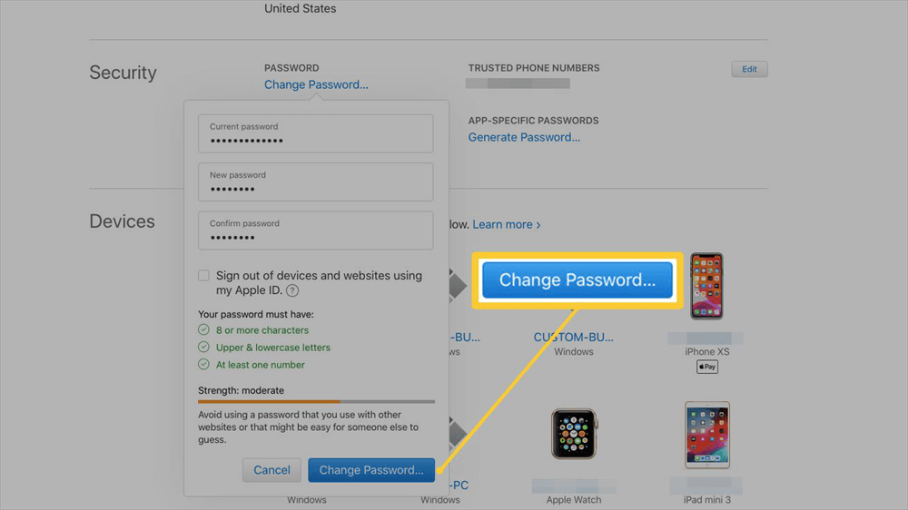Image resolution: width=908 pixels, height=510 pixels.
Task: Open the 'Change Password...' link under Password
Action: click(316, 84)
